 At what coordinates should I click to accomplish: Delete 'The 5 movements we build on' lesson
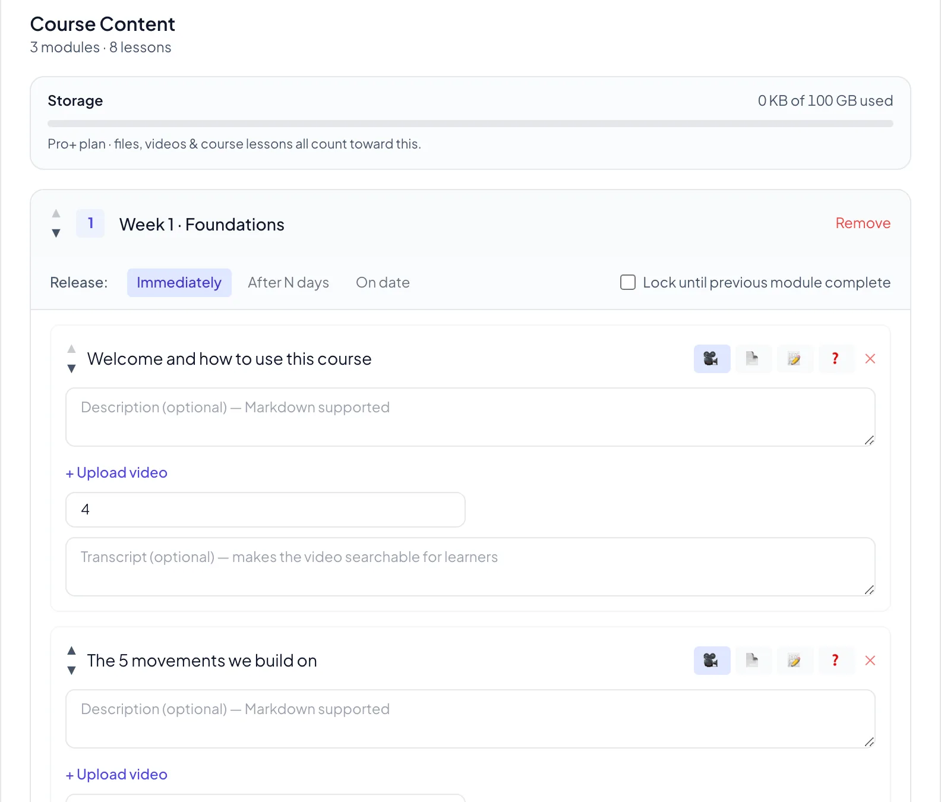pos(870,661)
